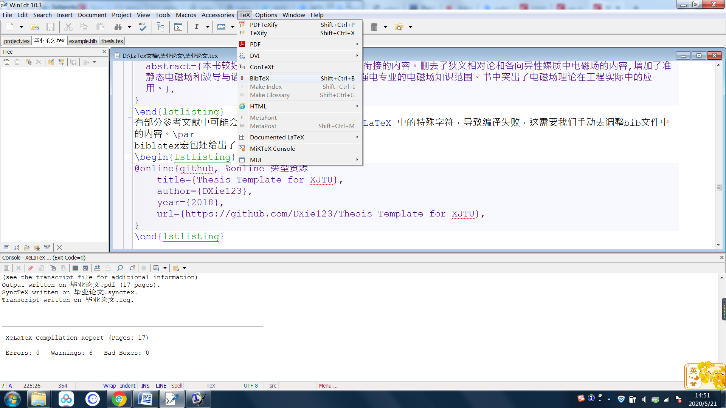Viewport: 726px width, 408px height.
Task: Click the Spell Check toolbar icon
Action: (143, 27)
